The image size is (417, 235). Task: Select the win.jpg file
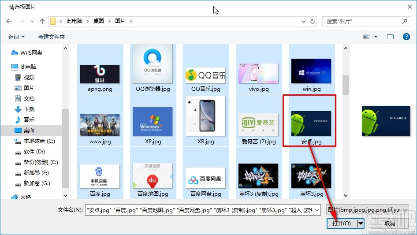[312, 69]
